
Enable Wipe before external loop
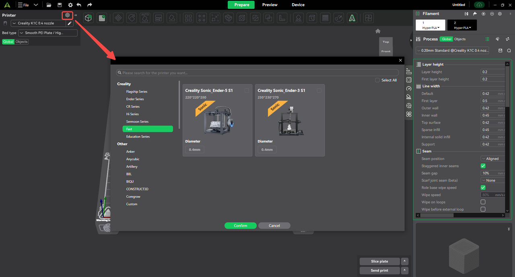pos(483,209)
